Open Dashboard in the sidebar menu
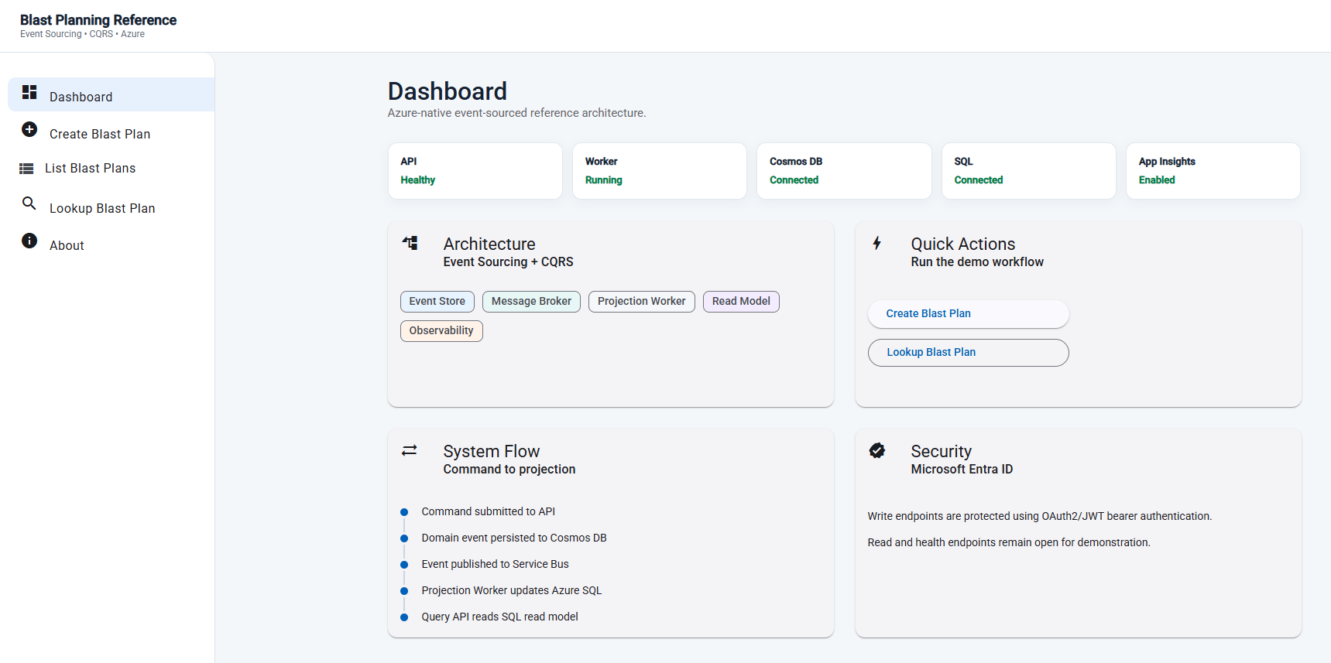1331x663 pixels. coord(111,94)
